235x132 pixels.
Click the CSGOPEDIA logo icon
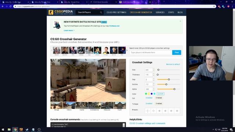coord(51,12)
